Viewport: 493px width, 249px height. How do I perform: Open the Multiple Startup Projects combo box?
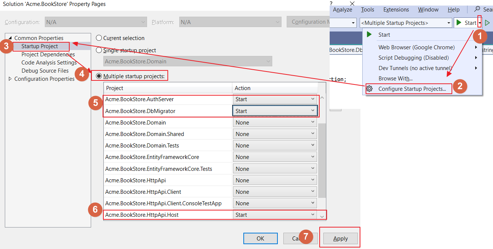(406, 23)
